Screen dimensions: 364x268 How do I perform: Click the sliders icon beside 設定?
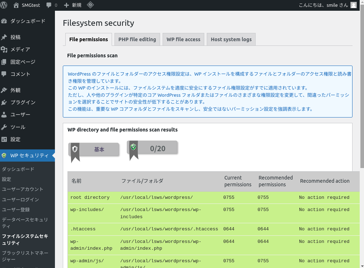(4, 139)
